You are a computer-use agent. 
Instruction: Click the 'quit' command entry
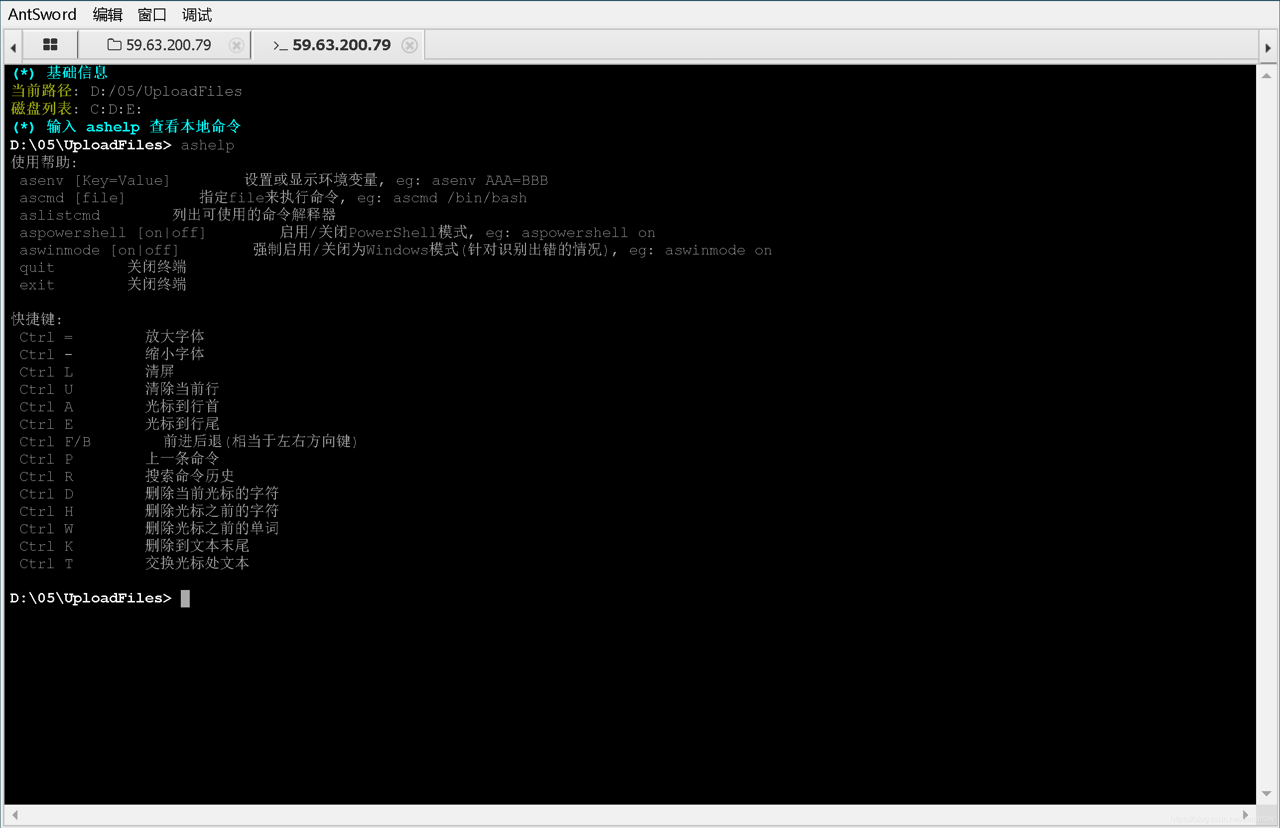tap(103, 267)
